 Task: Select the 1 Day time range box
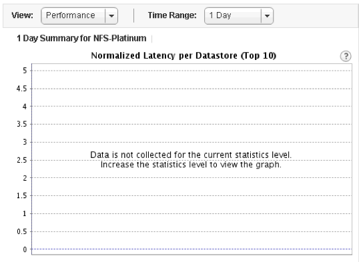click(239, 16)
